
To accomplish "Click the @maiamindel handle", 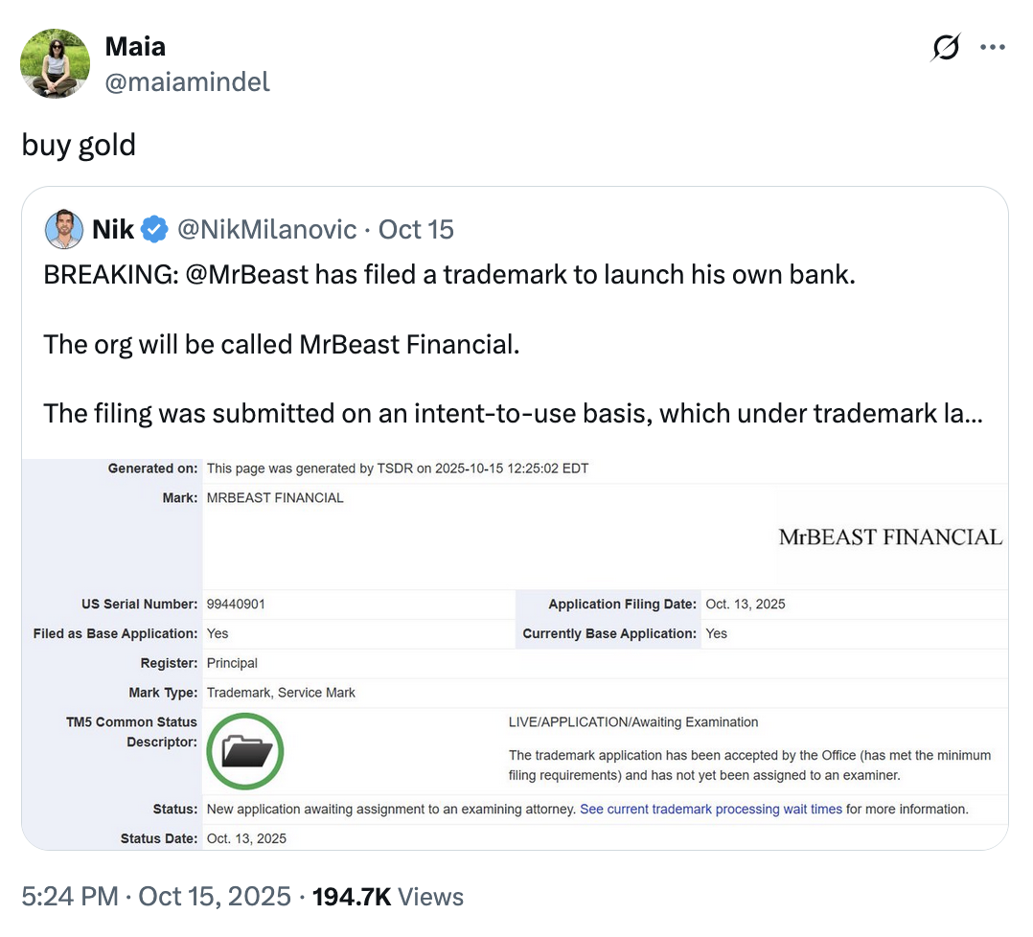I will pos(187,82).
